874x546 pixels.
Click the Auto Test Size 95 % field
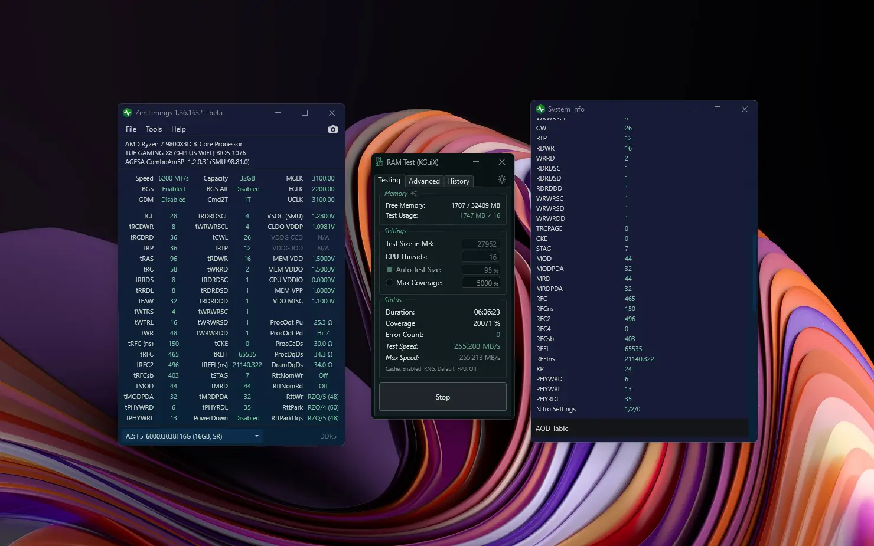(x=481, y=270)
